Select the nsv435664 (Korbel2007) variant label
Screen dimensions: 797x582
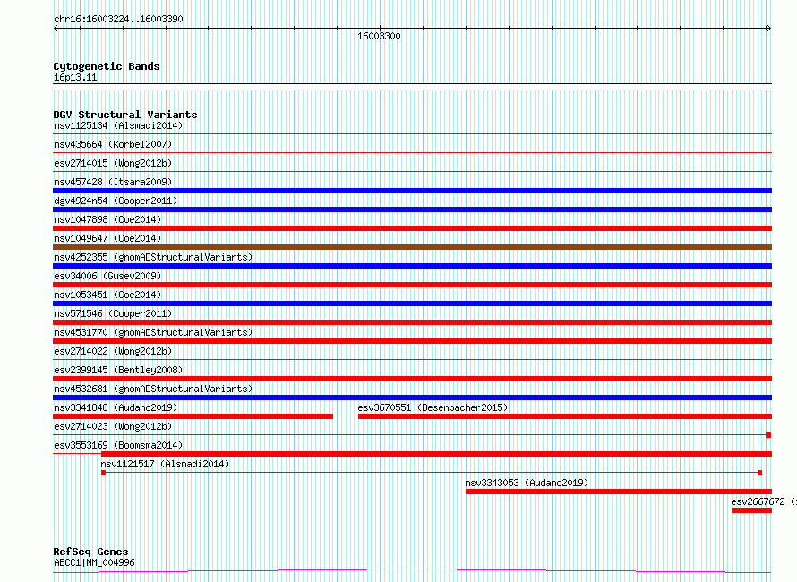113,144
